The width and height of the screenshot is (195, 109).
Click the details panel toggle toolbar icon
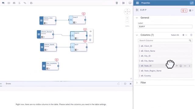(x=130, y=3)
